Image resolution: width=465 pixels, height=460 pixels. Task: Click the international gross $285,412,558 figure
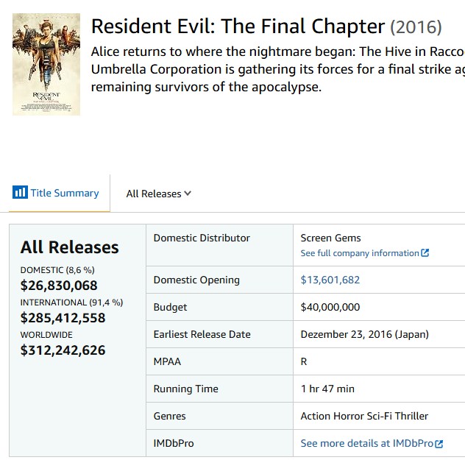tap(63, 318)
